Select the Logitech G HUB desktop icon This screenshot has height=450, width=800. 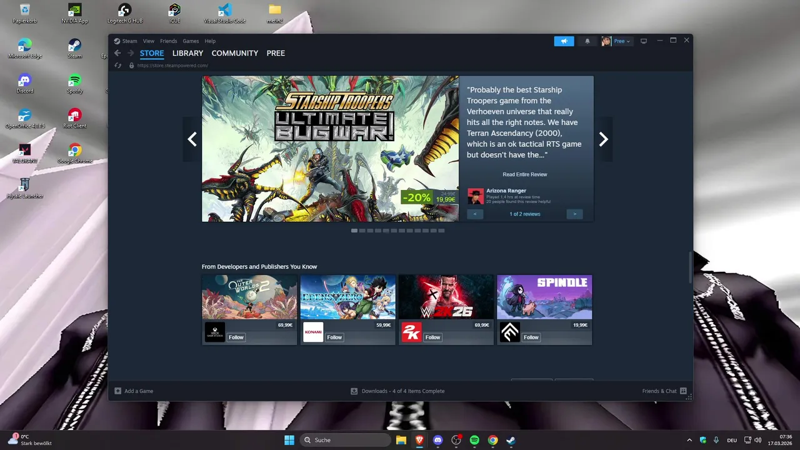click(124, 14)
